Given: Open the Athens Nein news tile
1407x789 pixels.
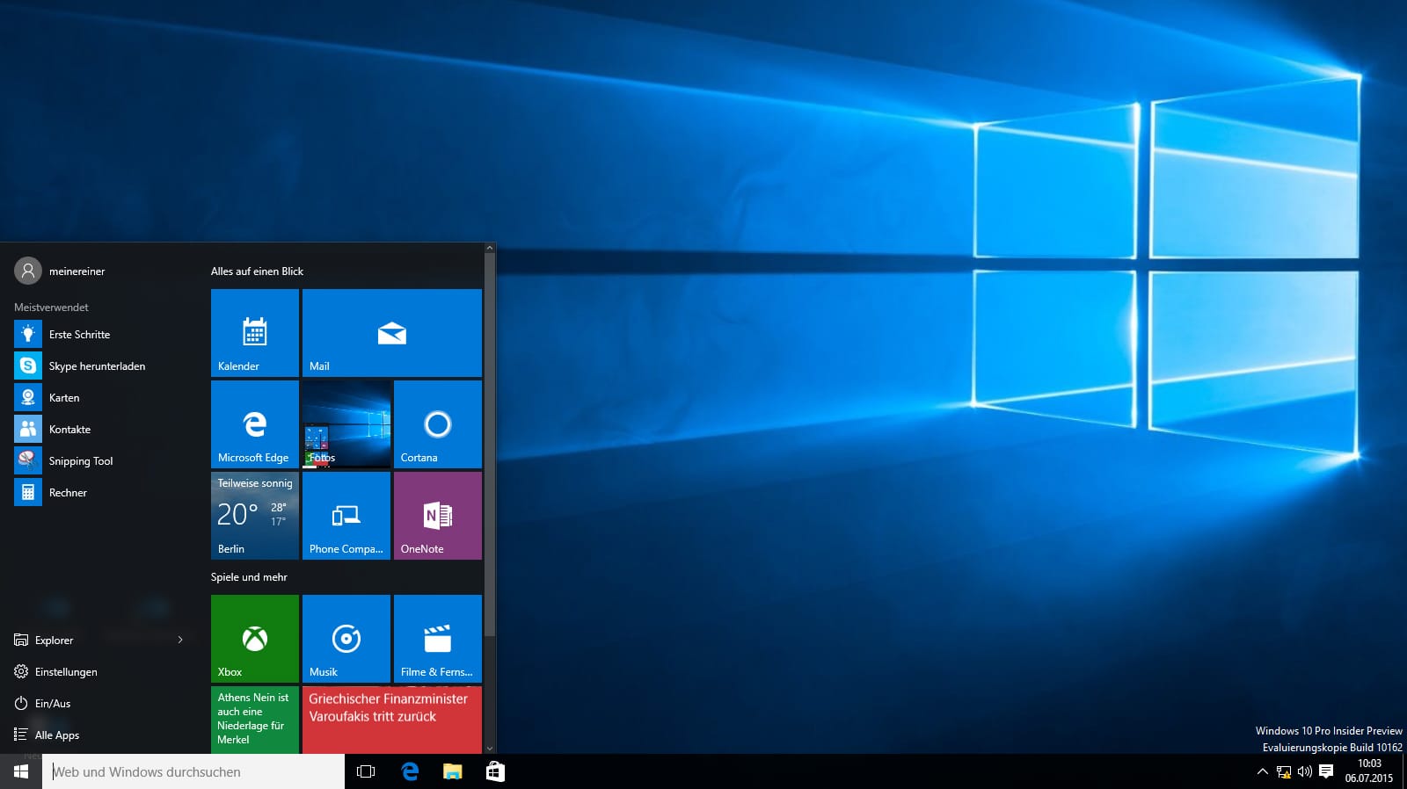Looking at the screenshot, I should pos(255,720).
